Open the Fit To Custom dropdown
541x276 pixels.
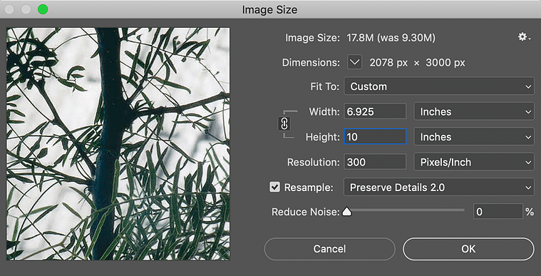click(439, 86)
